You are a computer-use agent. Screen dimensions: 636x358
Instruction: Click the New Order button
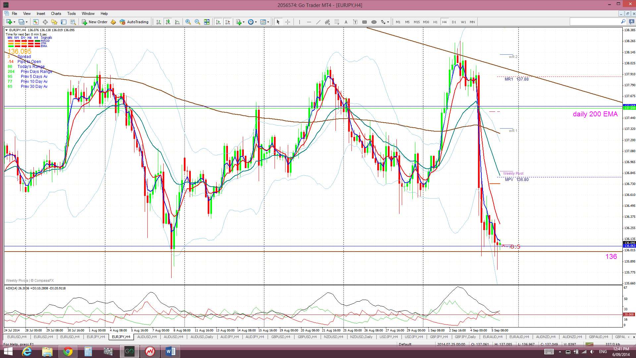(95, 22)
